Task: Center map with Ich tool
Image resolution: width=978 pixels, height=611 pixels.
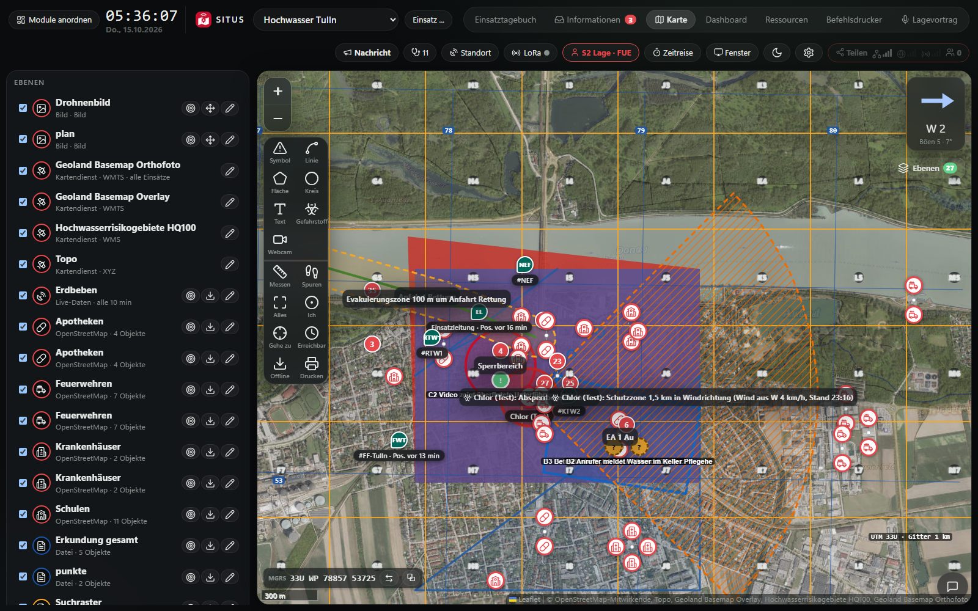Action: (312, 307)
